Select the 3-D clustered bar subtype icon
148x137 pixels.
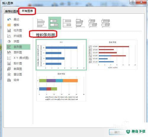[80, 23]
